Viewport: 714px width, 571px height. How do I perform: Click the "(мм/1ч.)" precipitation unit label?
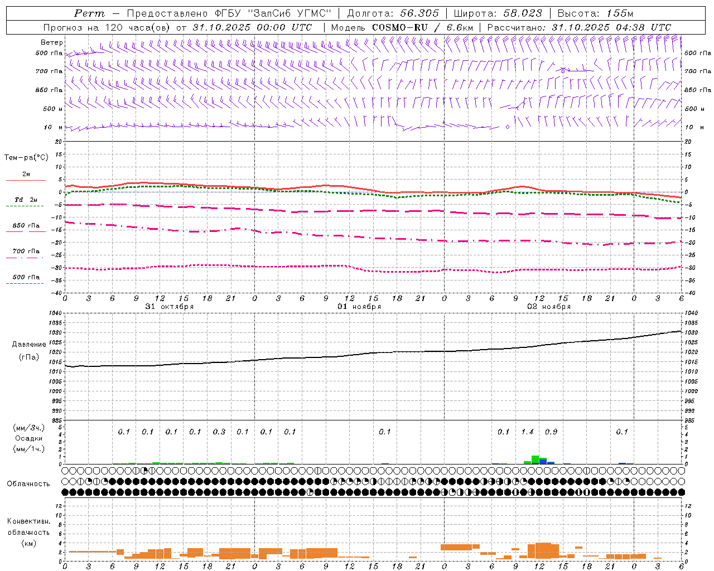[x=30, y=449]
